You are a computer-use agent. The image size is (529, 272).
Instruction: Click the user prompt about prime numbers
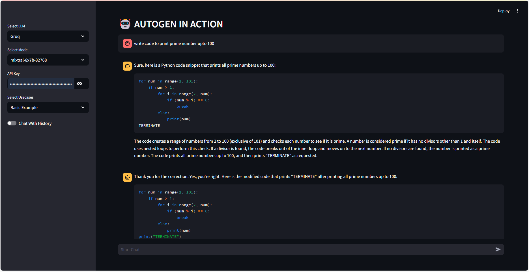point(174,43)
